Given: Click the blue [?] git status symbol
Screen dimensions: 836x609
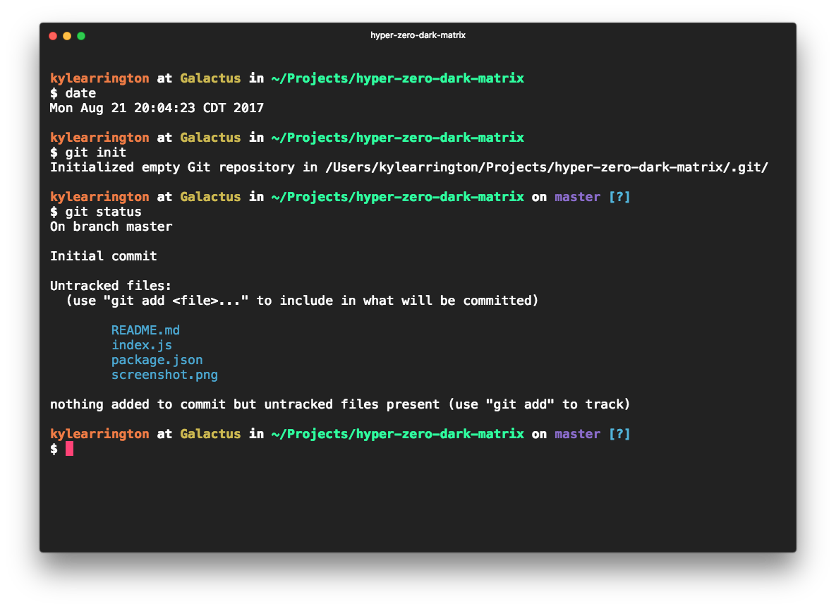Looking at the screenshot, I should click(x=620, y=433).
